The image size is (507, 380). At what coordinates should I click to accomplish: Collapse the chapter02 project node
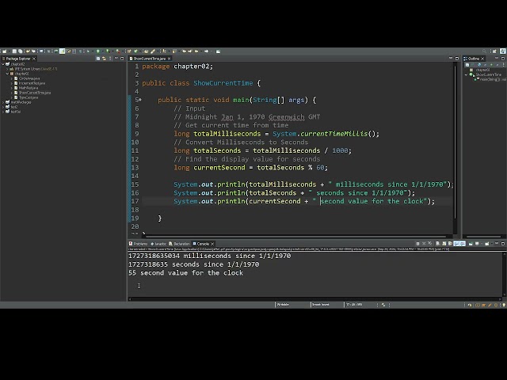[x=3, y=64]
